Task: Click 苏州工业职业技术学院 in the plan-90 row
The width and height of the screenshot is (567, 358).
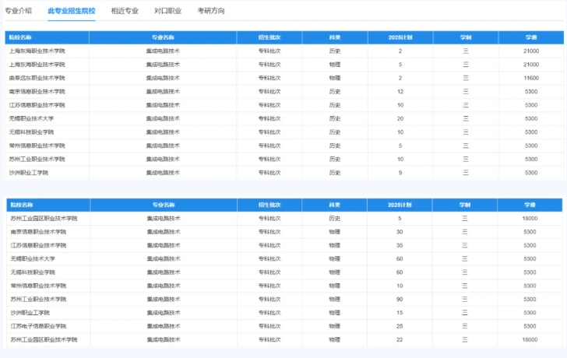Action: (38, 299)
